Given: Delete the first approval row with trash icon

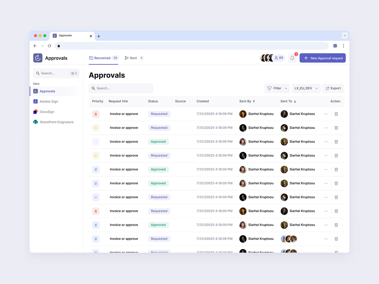Looking at the screenshot, I should coord(336,114).
